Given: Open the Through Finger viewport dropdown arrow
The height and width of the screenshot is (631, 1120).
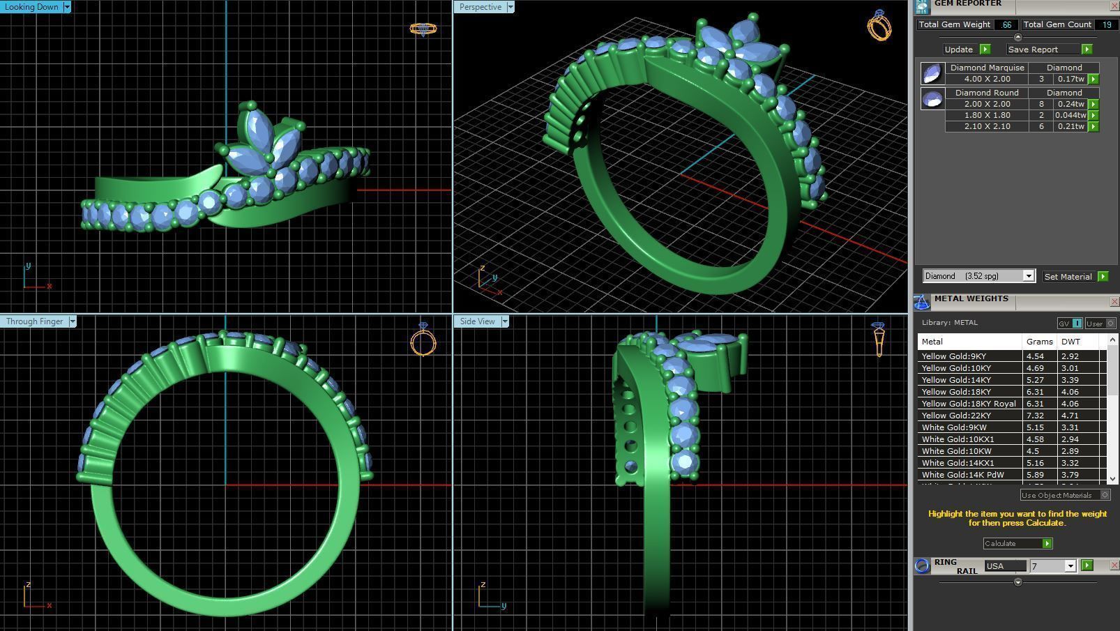Looking at the screenshot, I should tap(73, 321).
